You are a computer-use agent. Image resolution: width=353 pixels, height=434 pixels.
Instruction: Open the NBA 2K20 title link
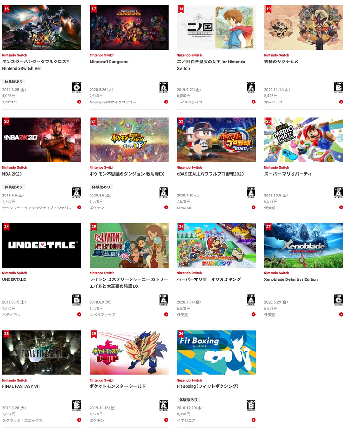point(12,174)
